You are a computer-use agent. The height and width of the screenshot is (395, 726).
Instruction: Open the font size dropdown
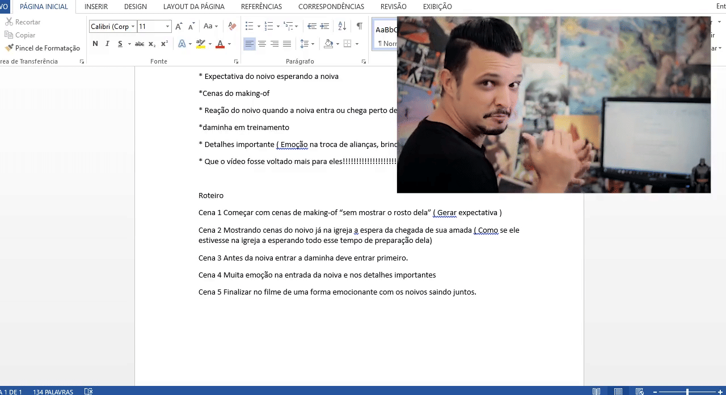[x=167, y=27]
